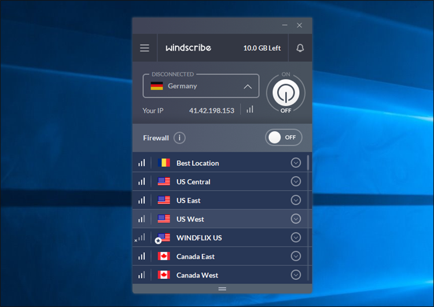434x307 pixels.
Task: Click WINDFLIX US starred flag icon
Action: point(163,238)
